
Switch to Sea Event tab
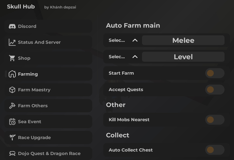click(48, 121)
